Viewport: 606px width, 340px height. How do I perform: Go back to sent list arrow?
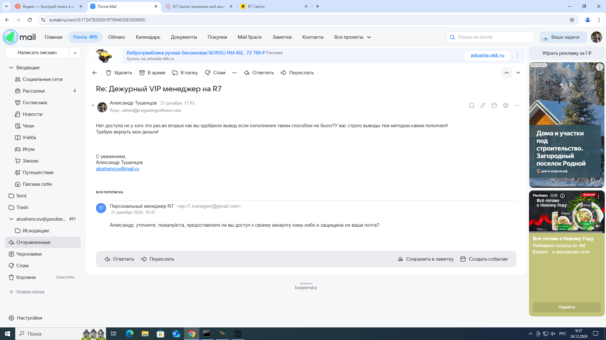point(95,73)
